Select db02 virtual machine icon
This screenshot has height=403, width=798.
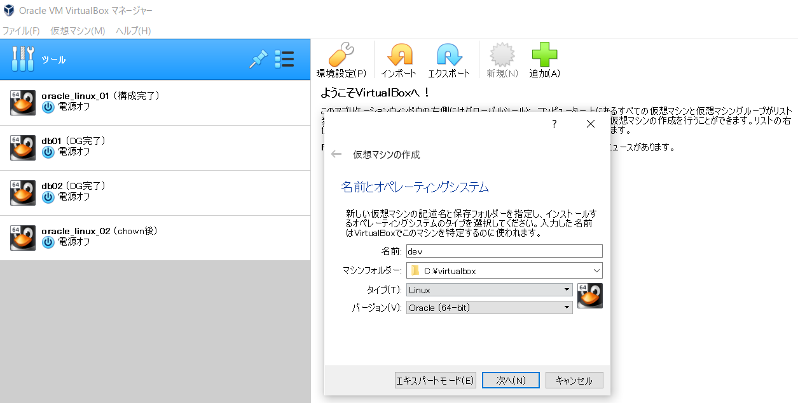pyautogui.click(x=23, y=192)
